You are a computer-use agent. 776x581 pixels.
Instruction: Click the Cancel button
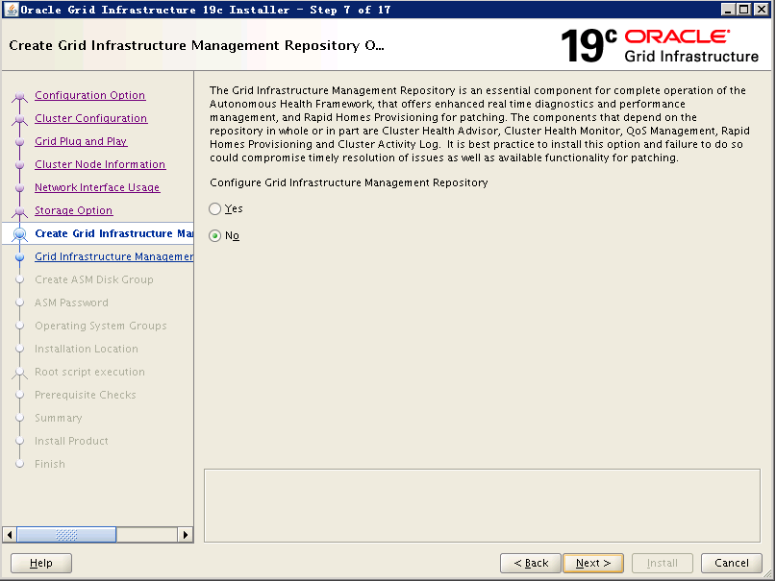(x=732, y=563)
